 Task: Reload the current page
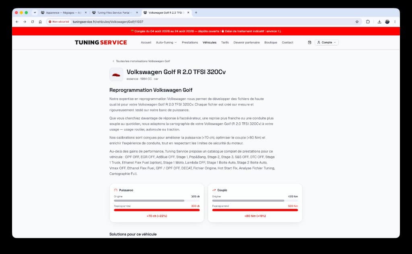click(33, 22)
